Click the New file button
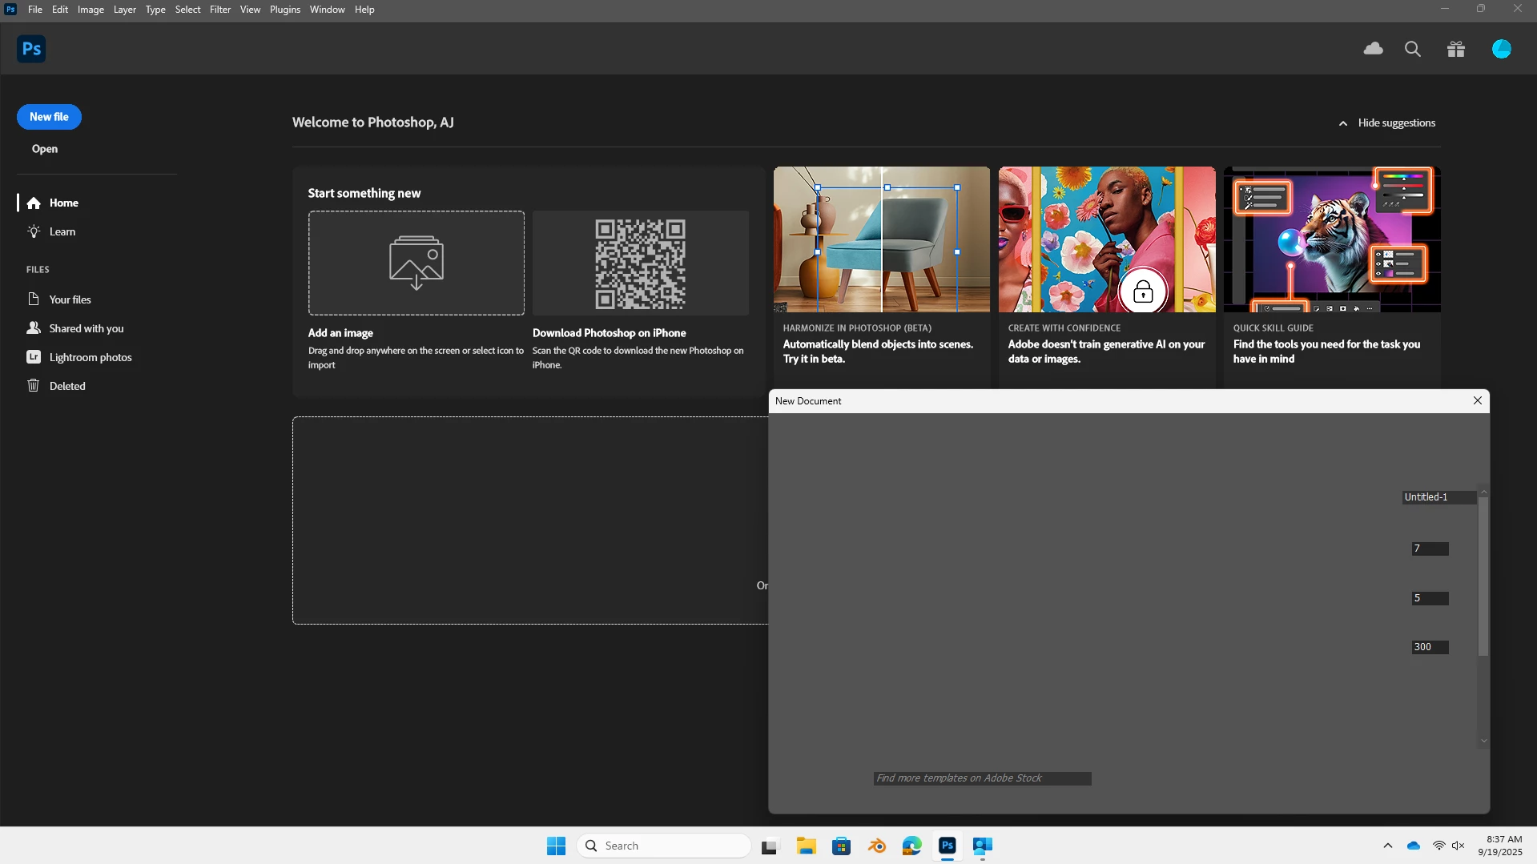Screen dimensions: 1537x864 pyautogui.click(x=49, y=117)
